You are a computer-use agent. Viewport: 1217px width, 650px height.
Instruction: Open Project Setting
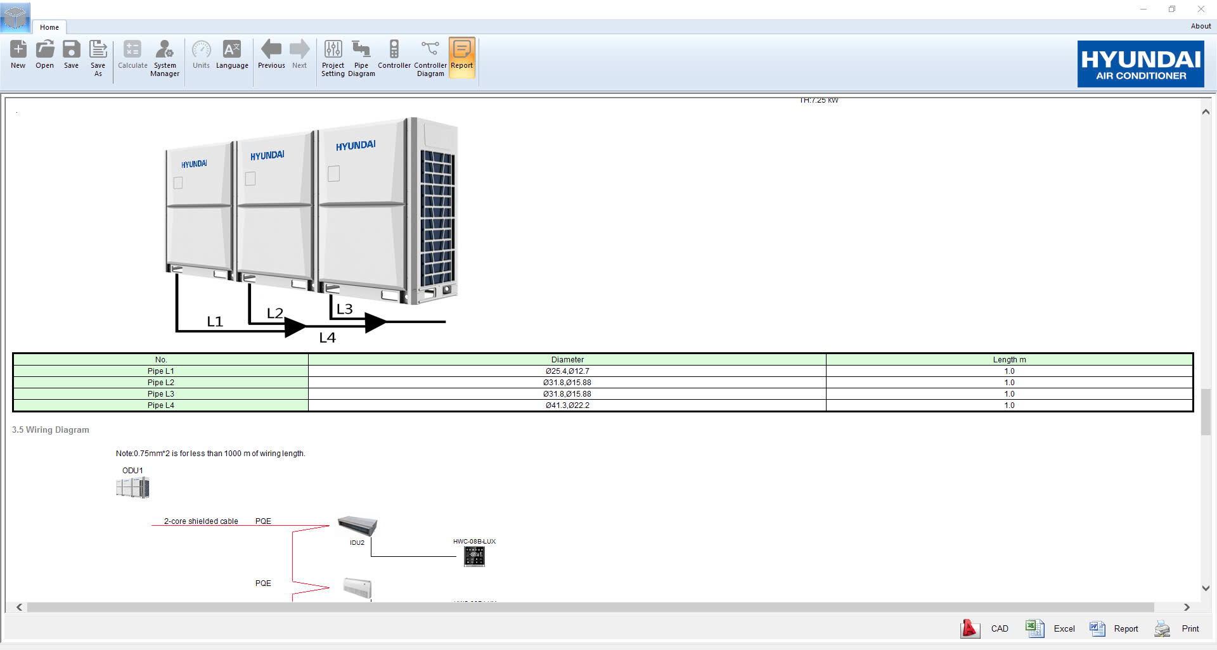pyautogui.click(x=333, y=58)
